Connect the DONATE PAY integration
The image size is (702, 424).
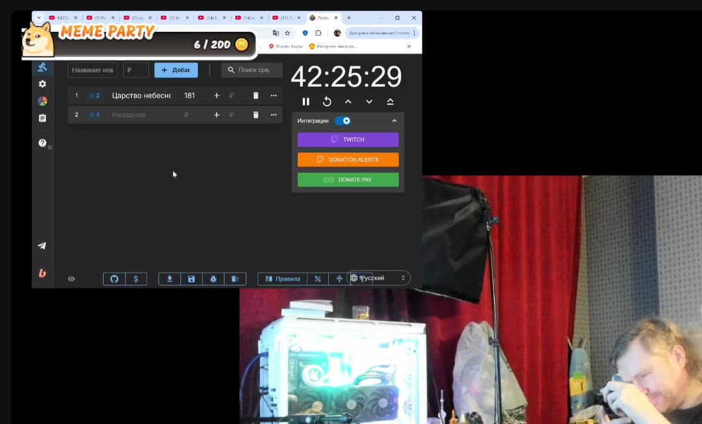(348, 180)
